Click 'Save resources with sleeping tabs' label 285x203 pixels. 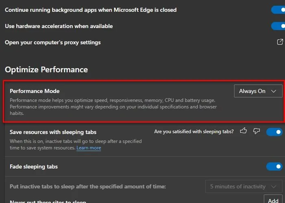tap(53, 132)
